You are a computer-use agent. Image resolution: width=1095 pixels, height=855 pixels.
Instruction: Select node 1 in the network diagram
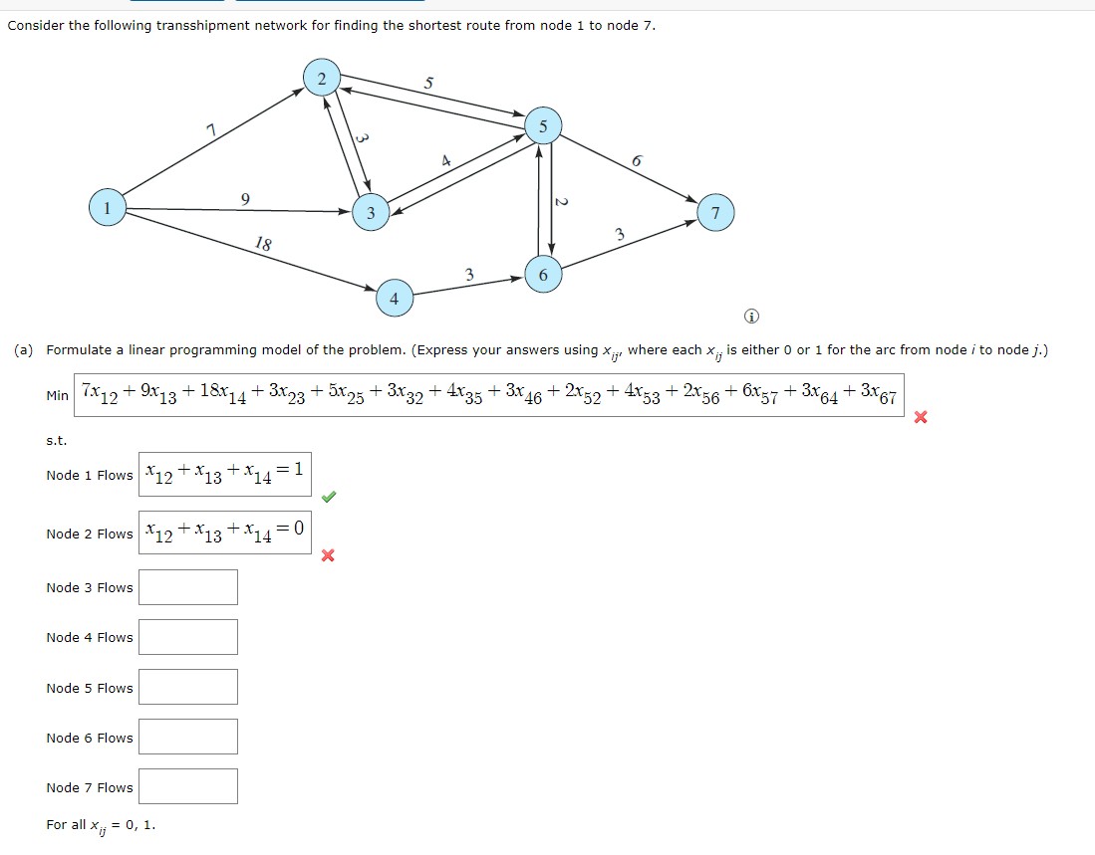[x=107, y=209]
